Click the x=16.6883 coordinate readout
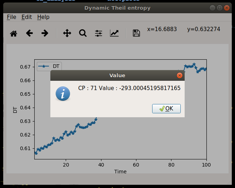The width and height of the screenshot is (235, 188). click(x=162, y=29)
